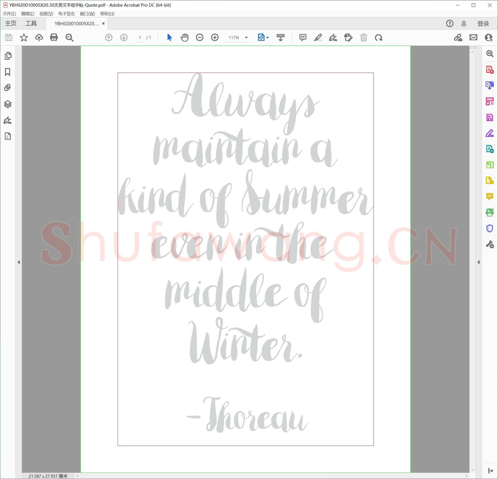Click the vertical scrollbar up arrow
This screenshot has width=498, height=479.
tap(473, 52)
